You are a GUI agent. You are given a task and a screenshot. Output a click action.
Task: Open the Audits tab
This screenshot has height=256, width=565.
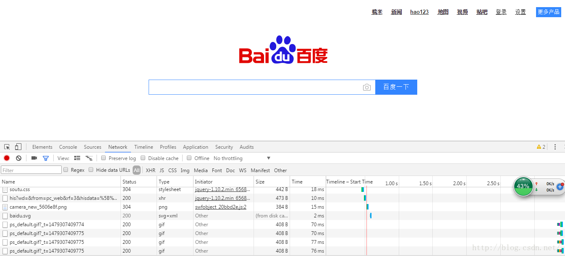click(247, 147)
